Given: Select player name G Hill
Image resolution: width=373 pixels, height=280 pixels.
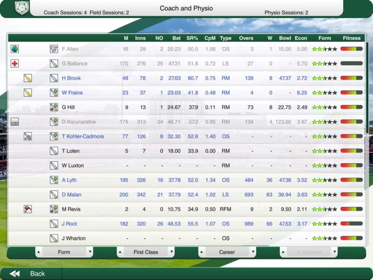Looking at the screenshot, I should 68,107.
